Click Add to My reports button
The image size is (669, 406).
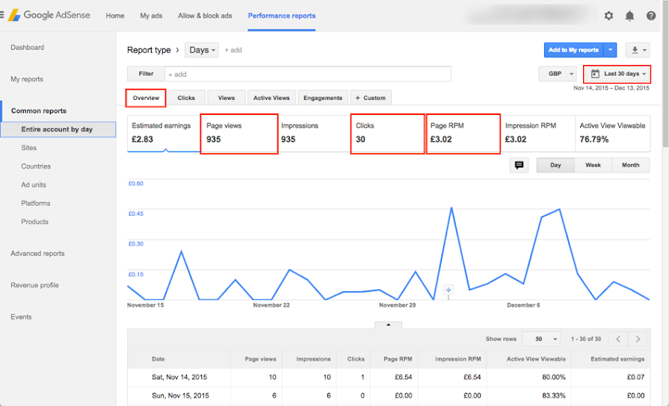[x=573, y=50]
